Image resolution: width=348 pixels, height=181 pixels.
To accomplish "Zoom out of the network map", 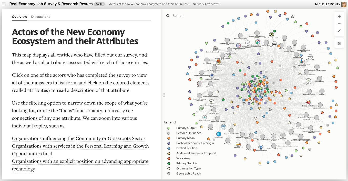I will pos(339,24).
